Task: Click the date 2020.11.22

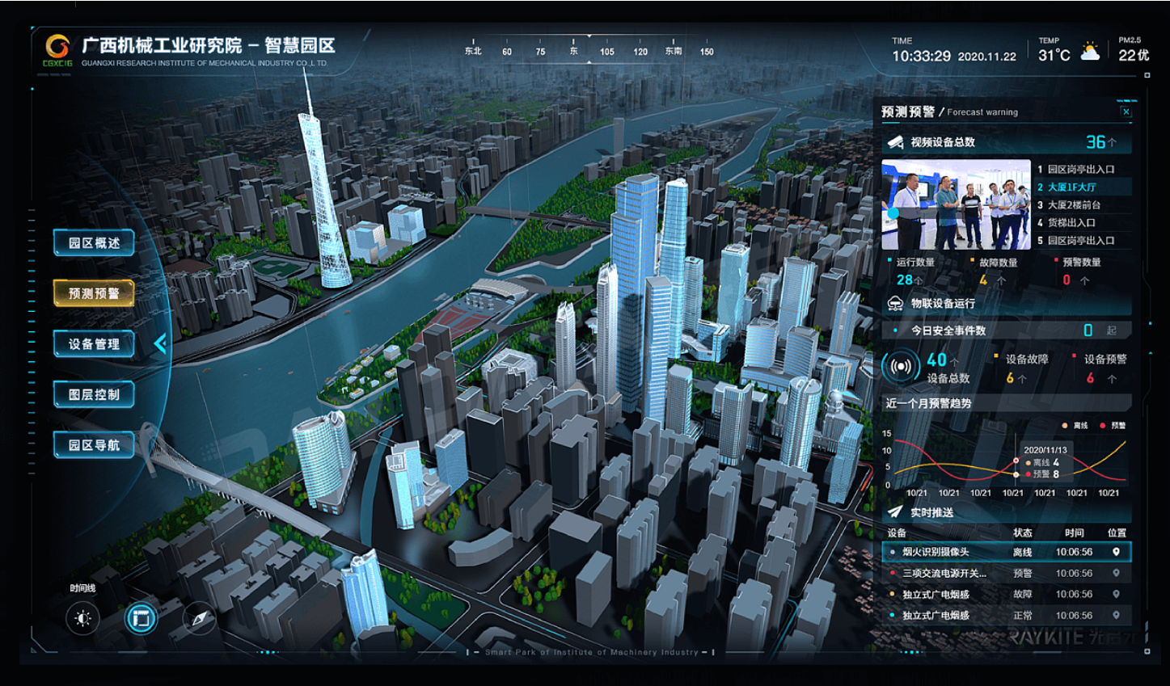Action: click(x=987, y=57)
